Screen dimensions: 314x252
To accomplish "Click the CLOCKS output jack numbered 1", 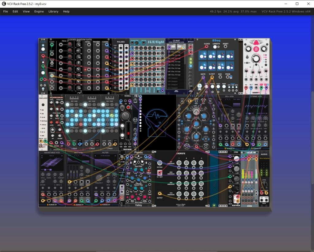I will (x=107, y=45).
